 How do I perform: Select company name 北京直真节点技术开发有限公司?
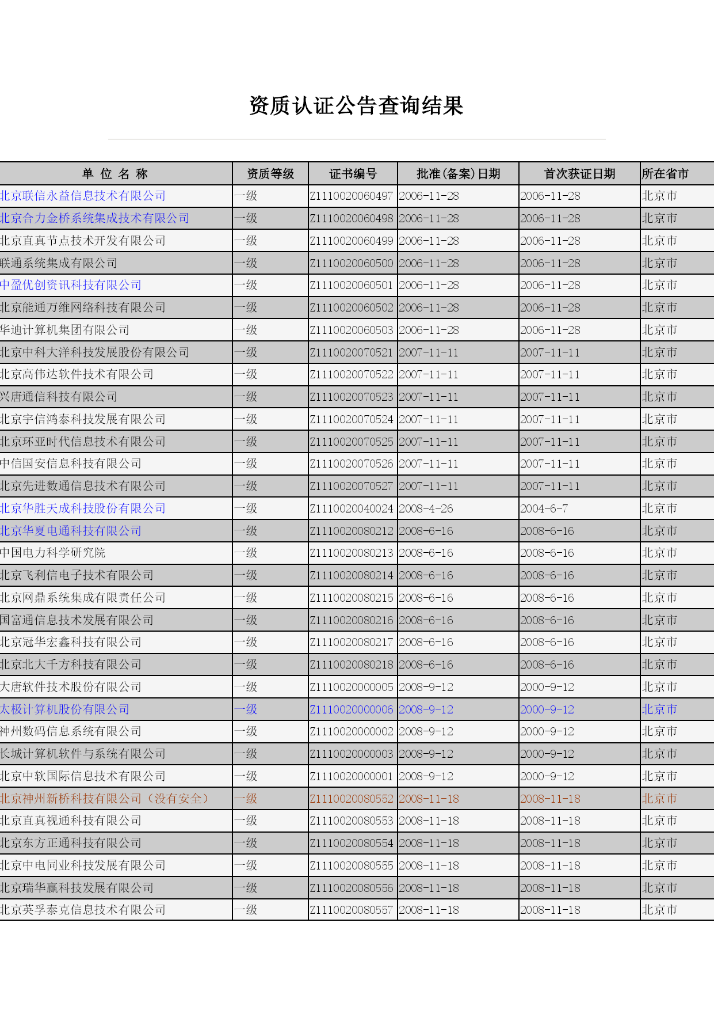point(83,241)
